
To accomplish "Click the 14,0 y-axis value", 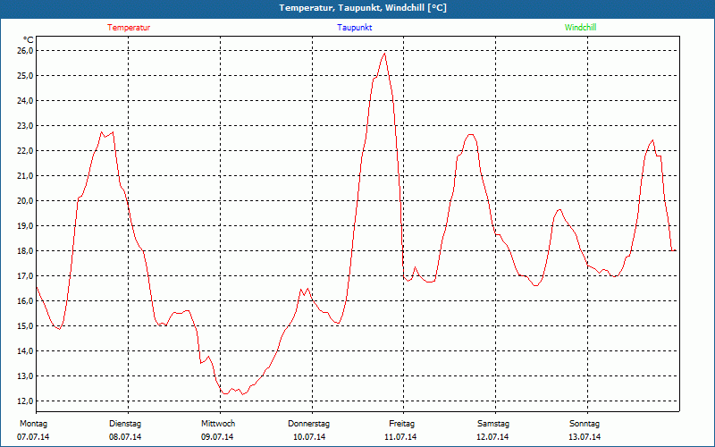I will pyautogui.click(x=26, y=351).
